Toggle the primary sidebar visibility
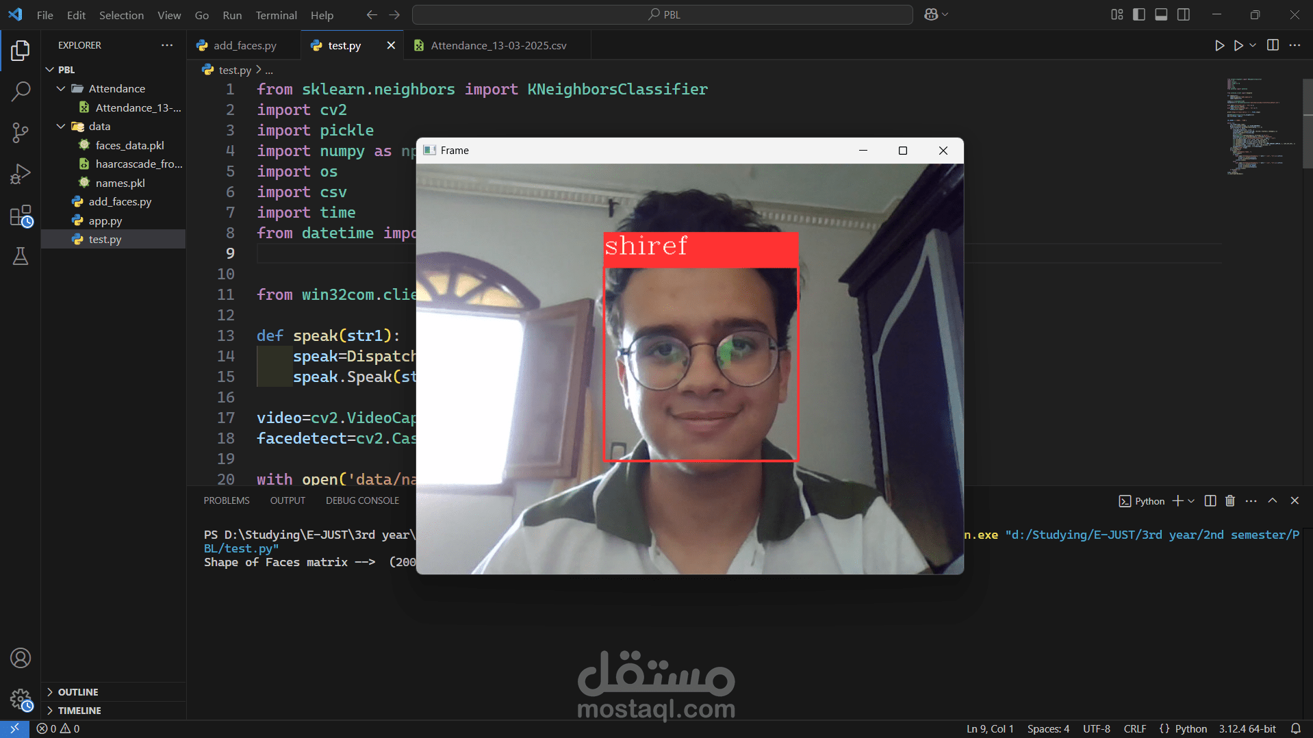This screenshot has width=1313, height=738. (1138, 14)
